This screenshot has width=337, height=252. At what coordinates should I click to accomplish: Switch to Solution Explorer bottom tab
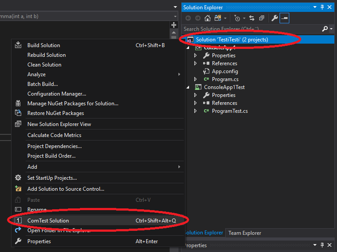tap(204, 233)
